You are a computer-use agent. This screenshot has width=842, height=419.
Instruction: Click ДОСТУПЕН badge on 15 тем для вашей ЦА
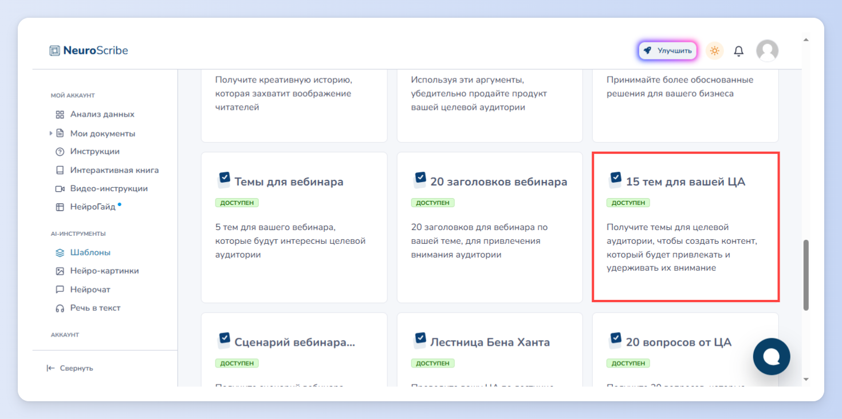coord(628,203)
